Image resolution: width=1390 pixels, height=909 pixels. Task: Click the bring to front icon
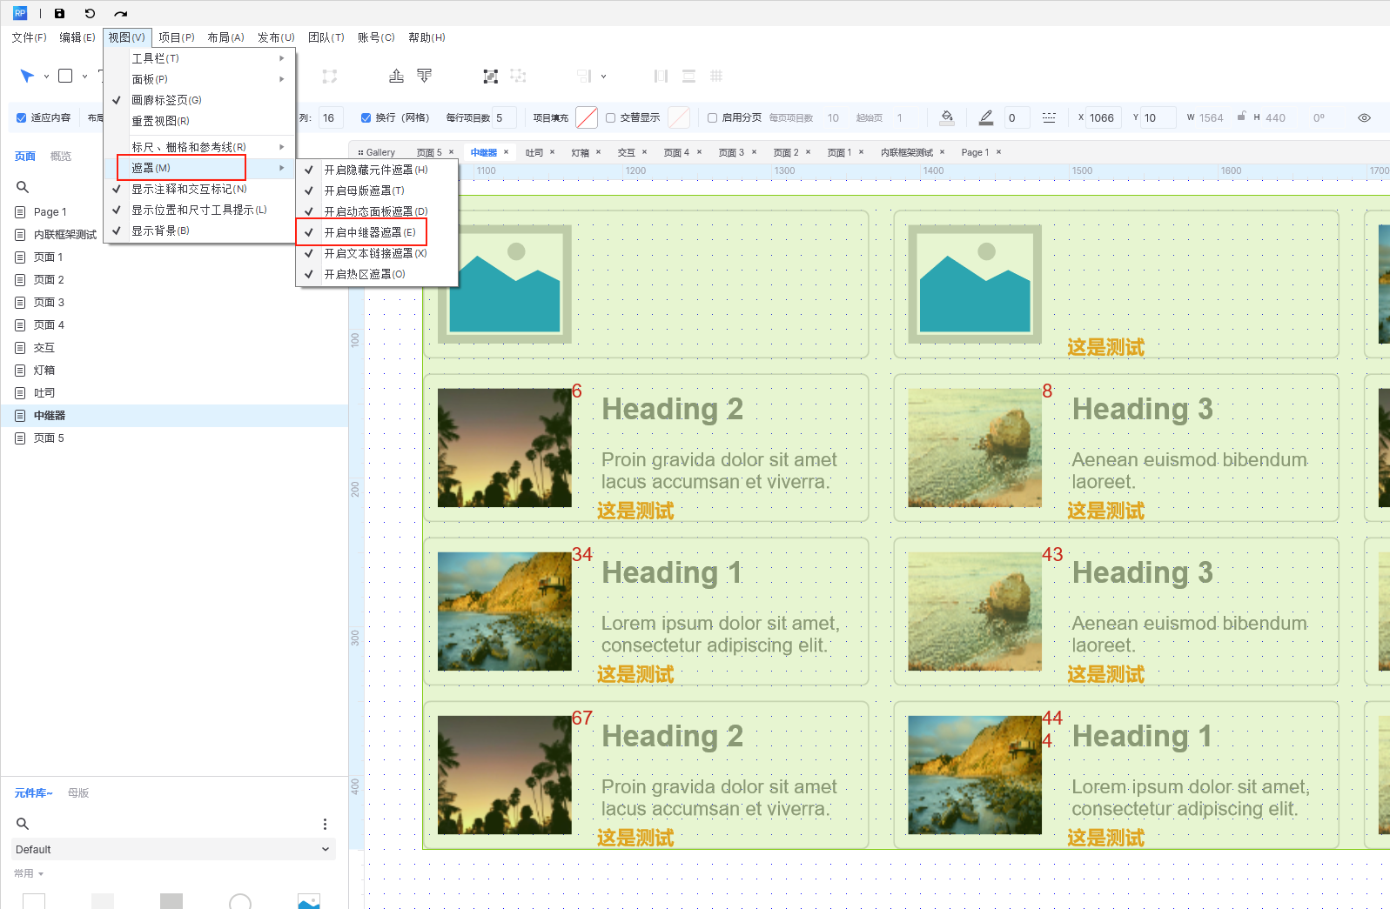[x=396, y=76]
